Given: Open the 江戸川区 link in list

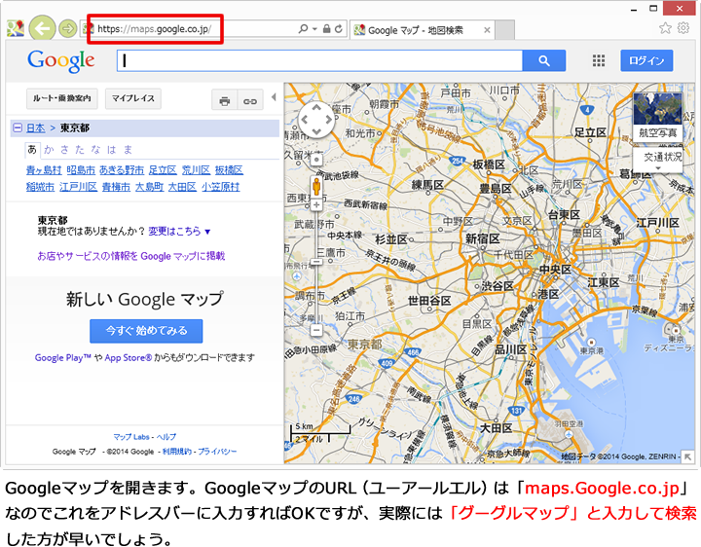Looking at the screenshot, I should pyautogui.click(x=78, y=187).
